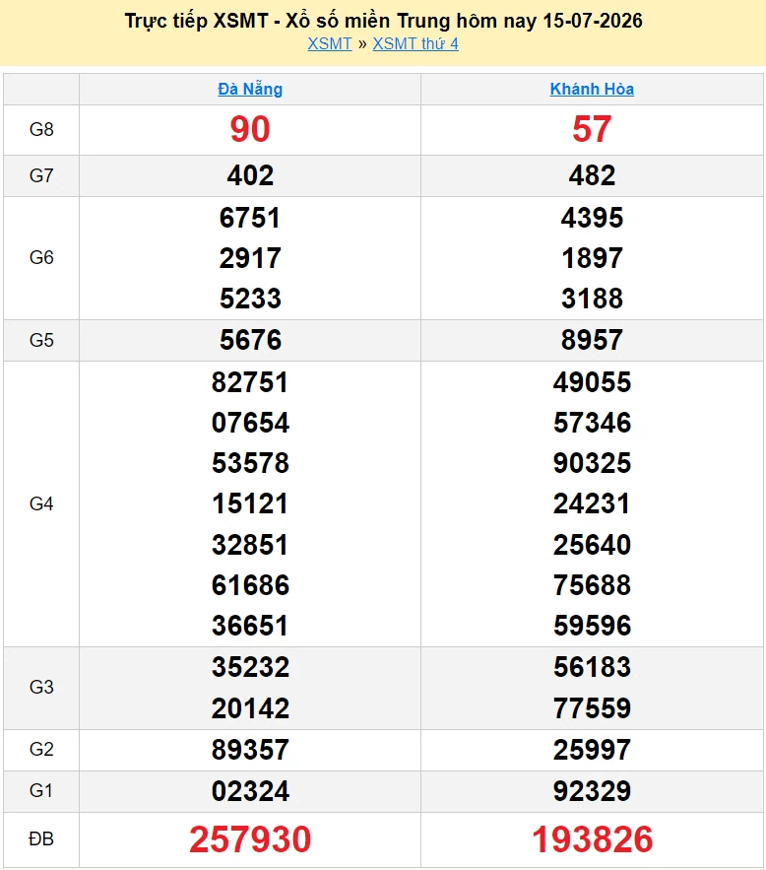
Task: Select G4 number 25640
Action: (x=592, y=545)
